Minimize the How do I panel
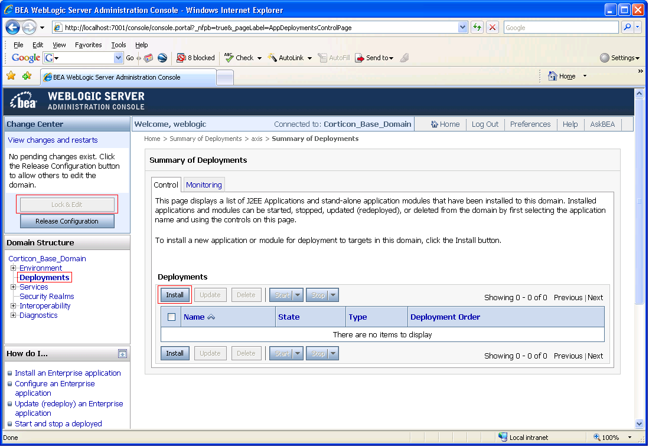The width and height of the screenshot is (649, 447). (x=122, y=354)
